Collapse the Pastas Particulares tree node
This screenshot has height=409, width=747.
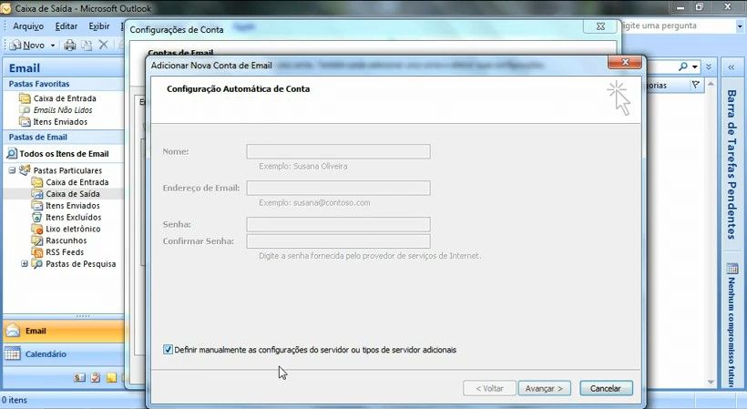13,170
